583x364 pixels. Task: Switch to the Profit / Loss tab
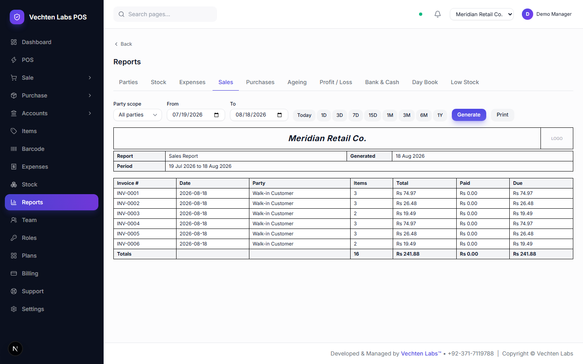336,82
